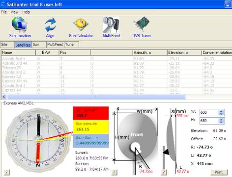The height and width of the screenshot is (177, 232).
Task: Click the W dish width input field
Action: [209, 112]
